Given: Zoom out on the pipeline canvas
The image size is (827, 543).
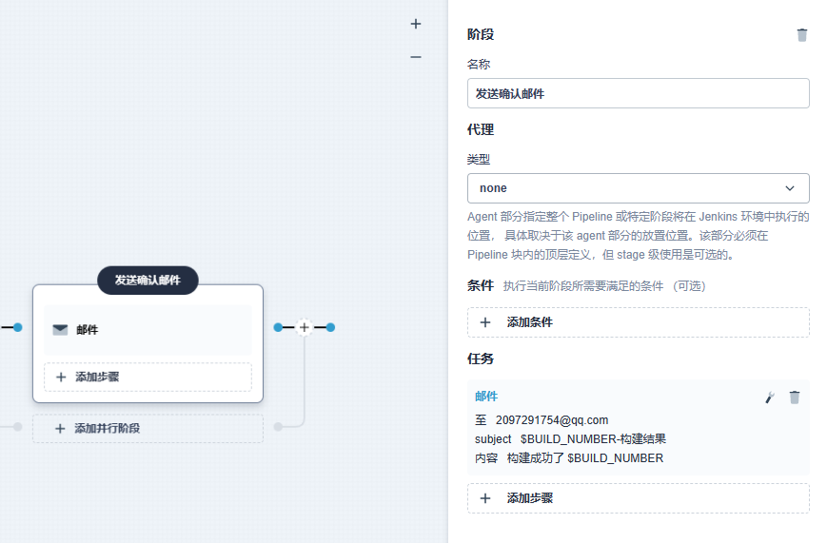Looking at the screenshot, I should tap(416, 57).
